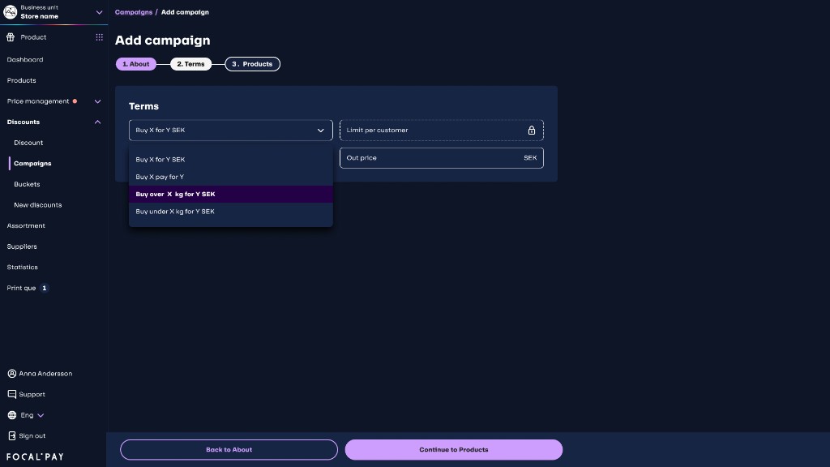Click the Campaigns breadcrumb link
830x467 pixels.
pos(134,12)
